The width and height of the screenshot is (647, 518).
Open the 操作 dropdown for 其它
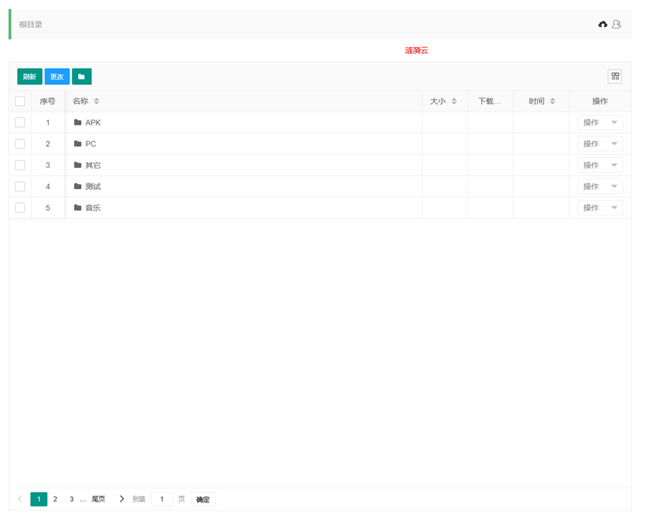coord(600,165)
